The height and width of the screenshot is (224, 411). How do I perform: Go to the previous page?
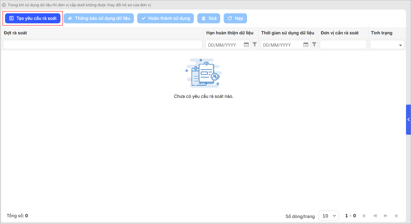pos(375,216)
